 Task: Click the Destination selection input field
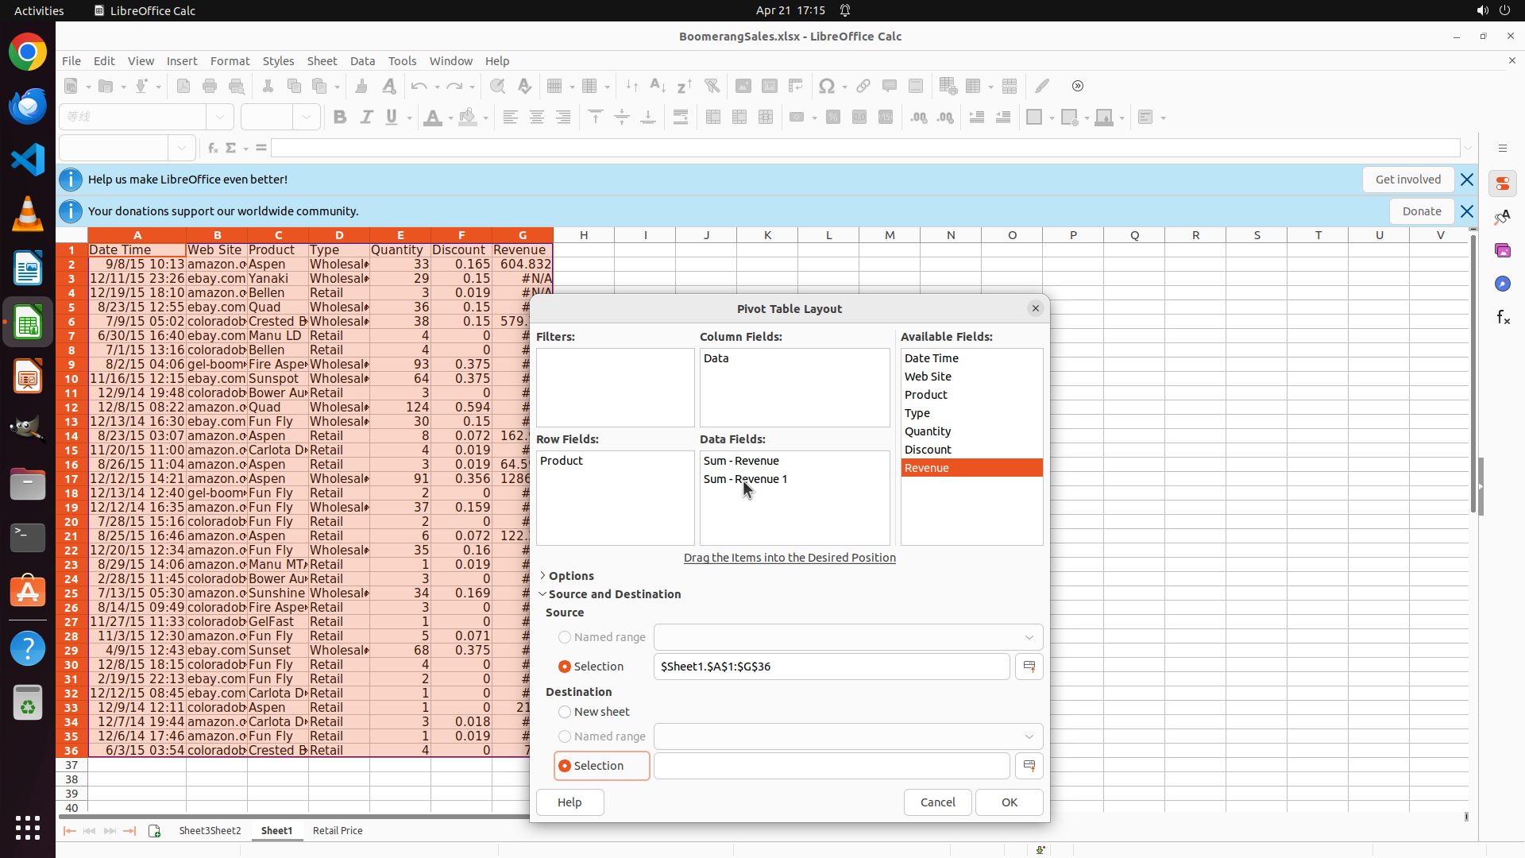click(831, 766)
